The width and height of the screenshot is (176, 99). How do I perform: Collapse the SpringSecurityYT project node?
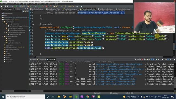(x=1, y=20)
